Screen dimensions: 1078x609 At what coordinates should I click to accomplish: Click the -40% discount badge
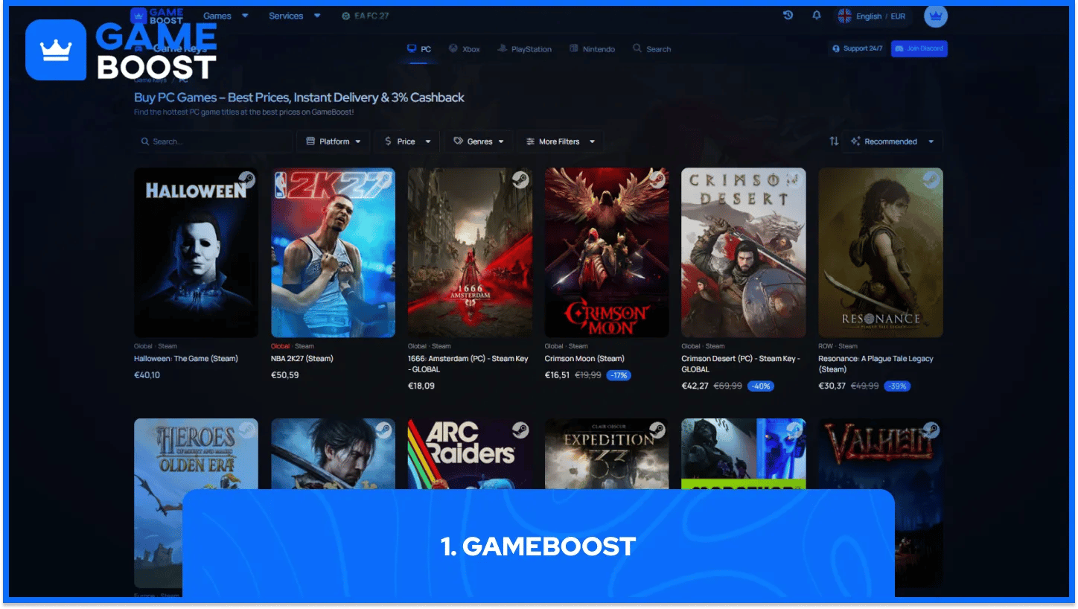click(x=761, y=386)
